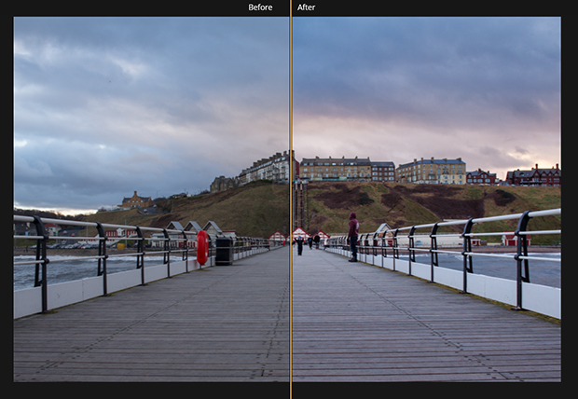Image resolution: width=578 pixels, height=399 pixels.
Task: Click the orange before/after split divider
Action: pyautogui.click(x=291, y=199)
